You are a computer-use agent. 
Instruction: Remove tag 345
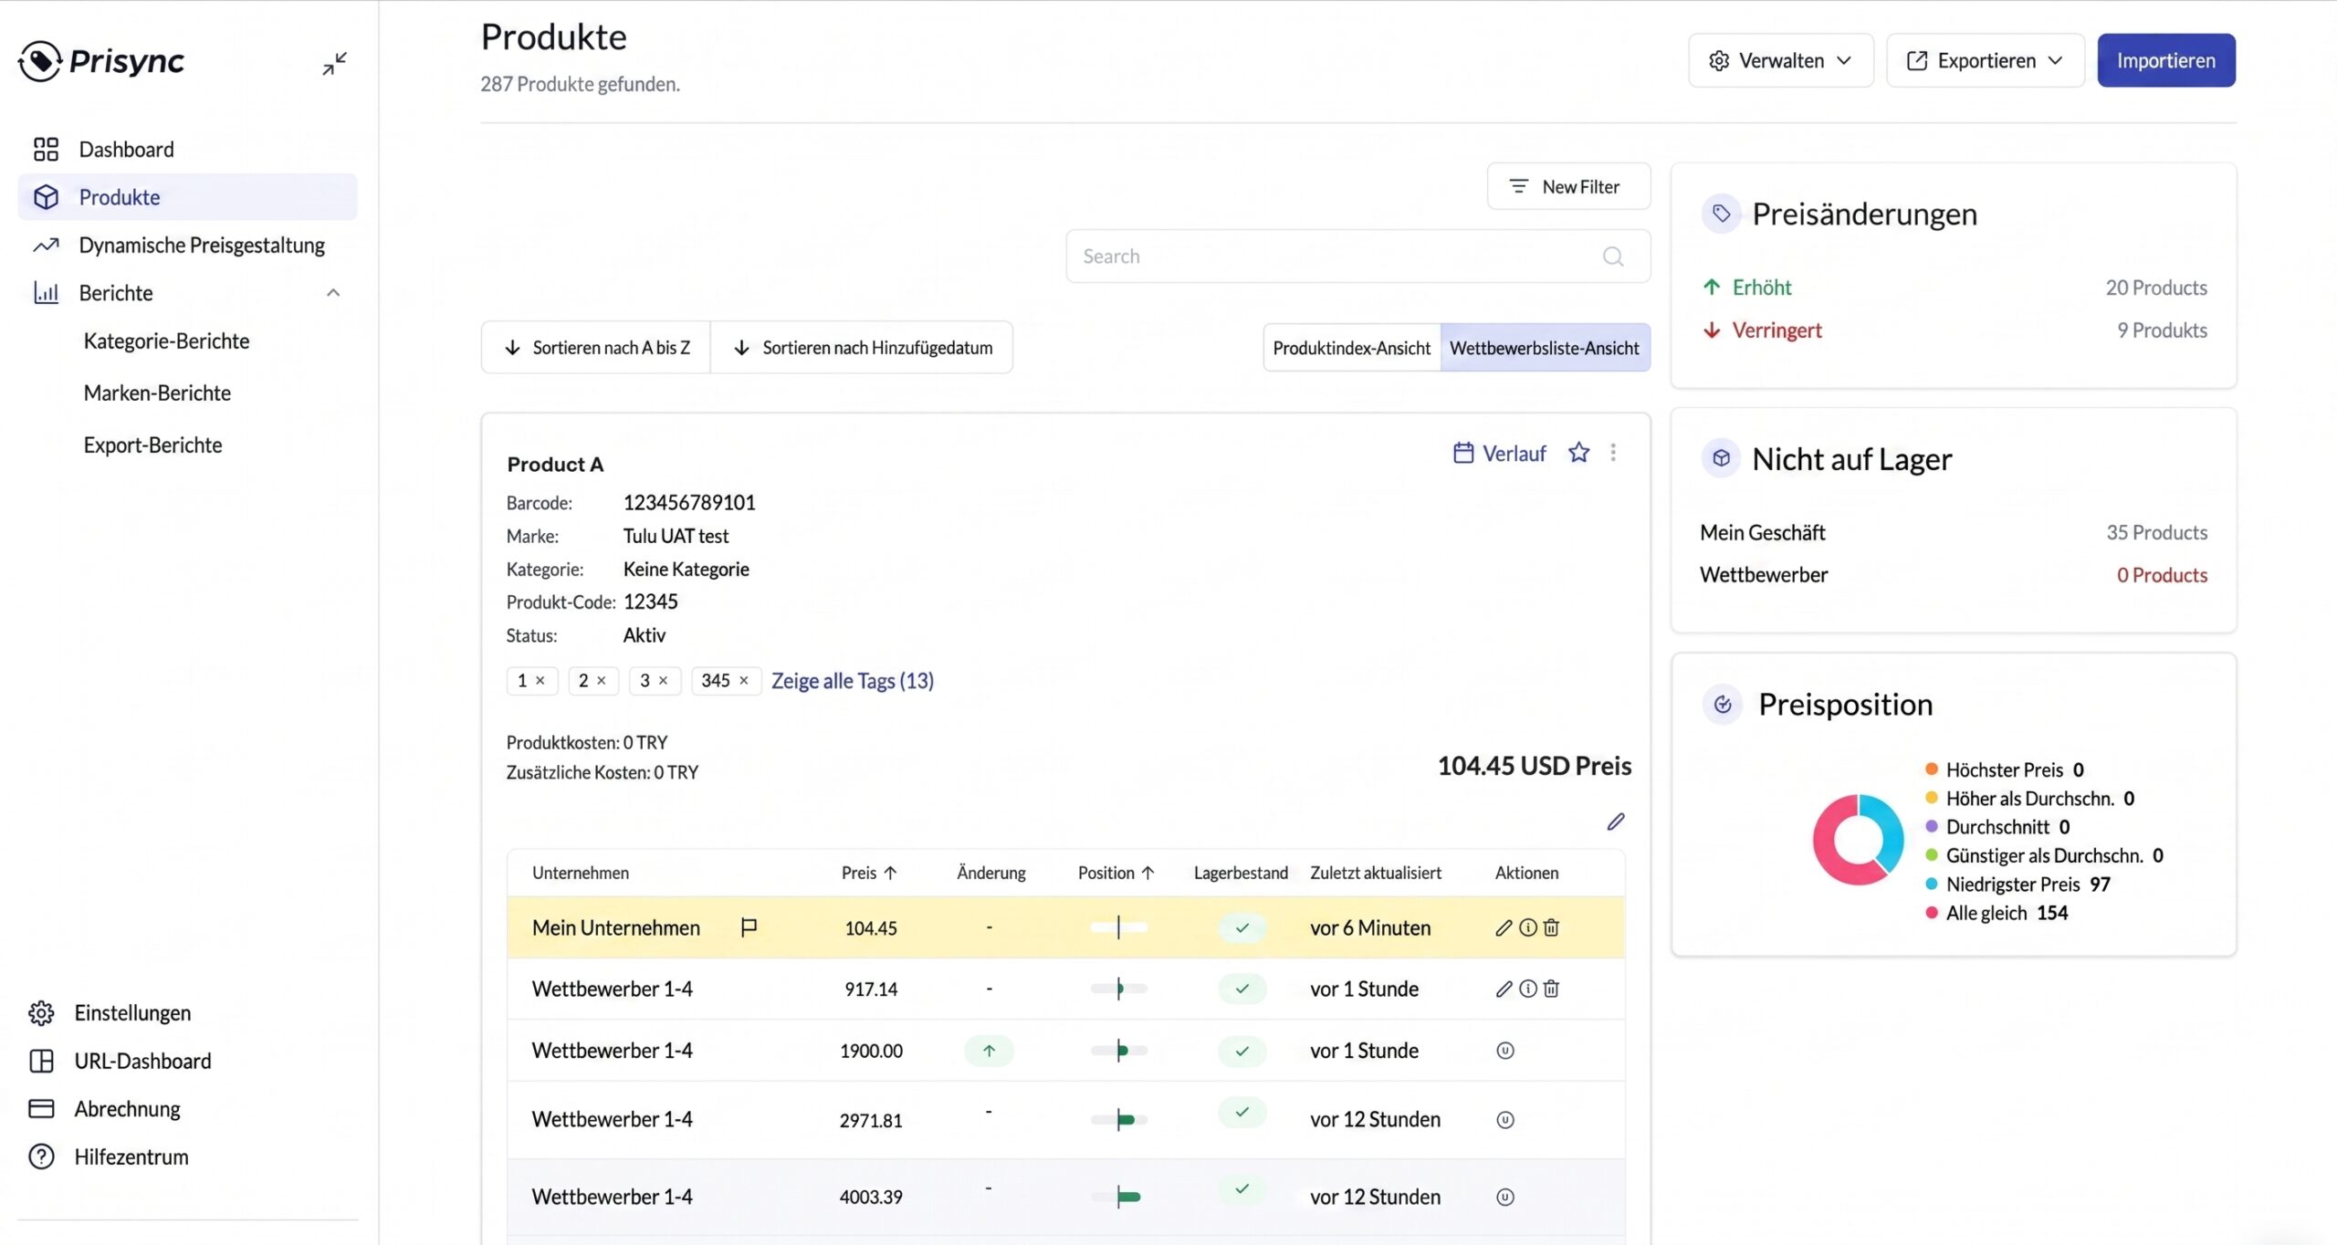[744, 680]
